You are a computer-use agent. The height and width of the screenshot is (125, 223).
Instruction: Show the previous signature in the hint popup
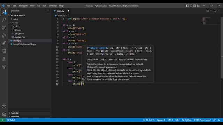[x=84, y=76]
